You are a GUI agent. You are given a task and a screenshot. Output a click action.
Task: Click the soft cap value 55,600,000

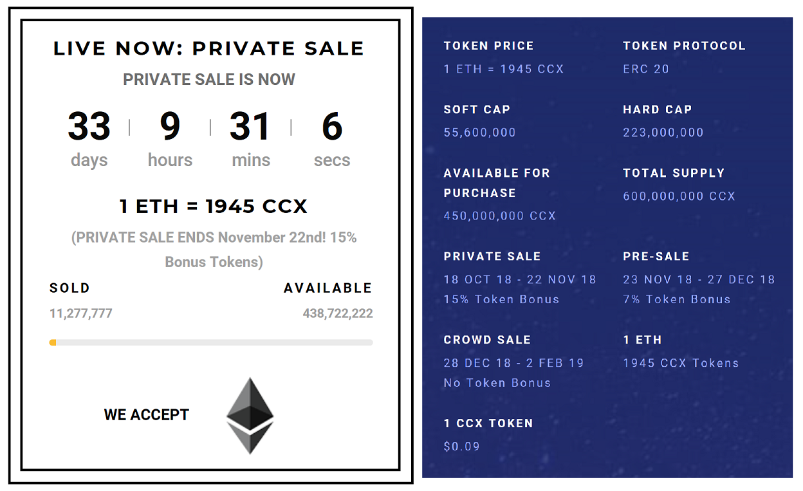pyautogui.click(x=480, y=133)
